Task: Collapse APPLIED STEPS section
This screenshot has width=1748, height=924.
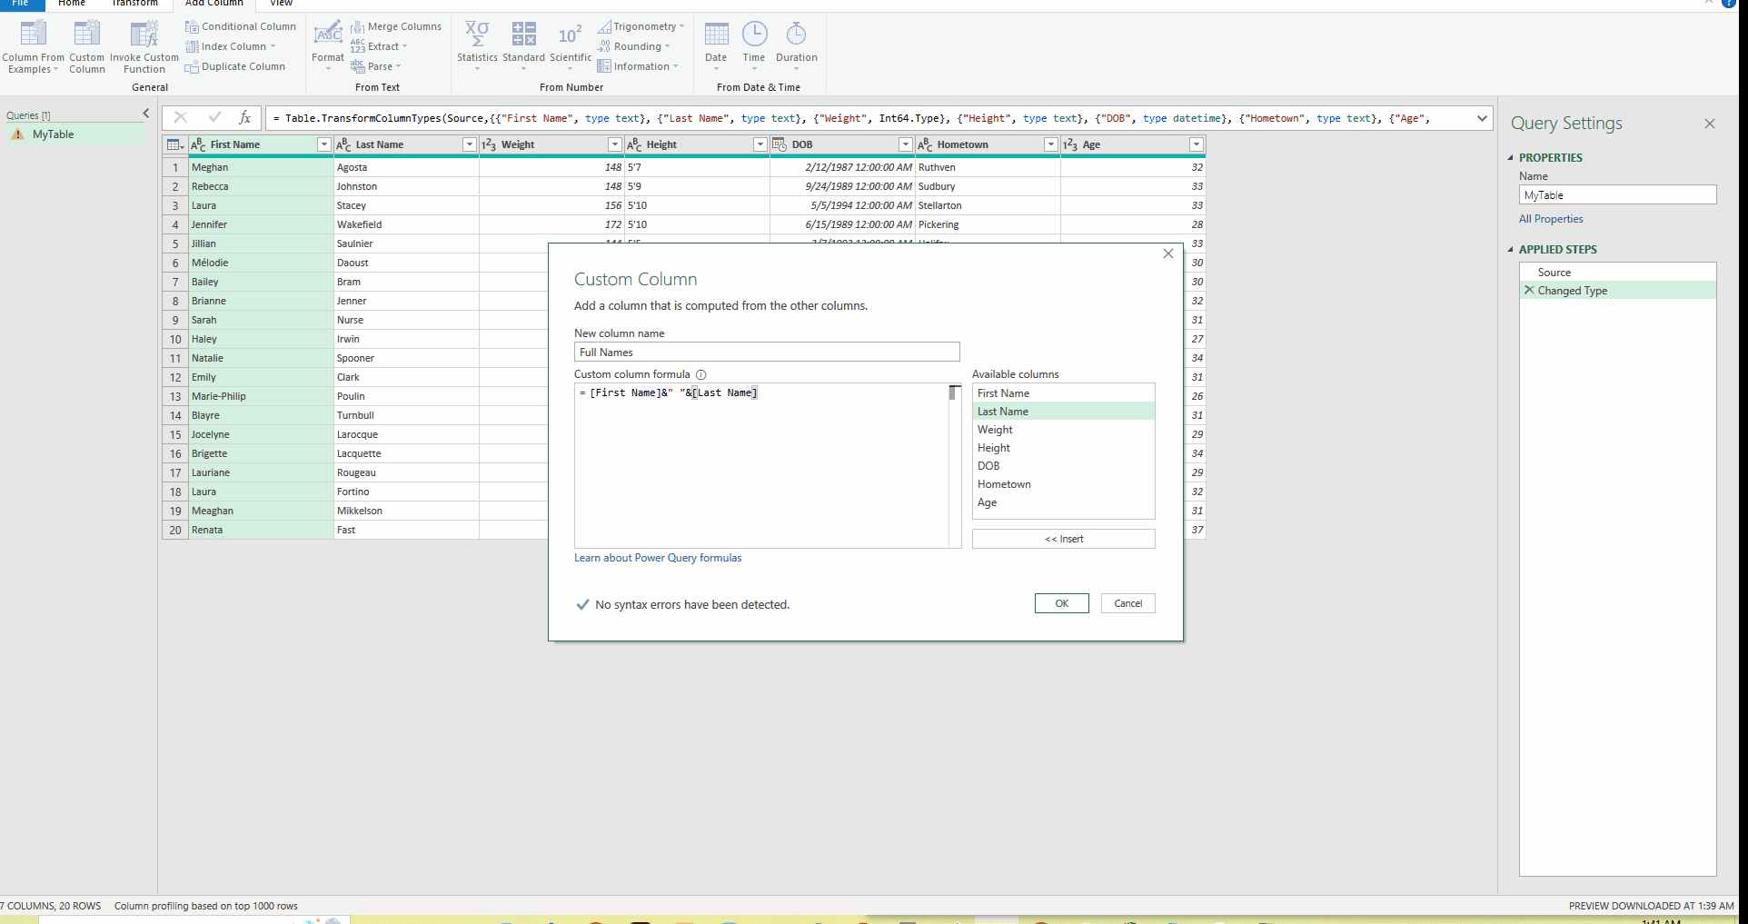Action: tap(1511, 249)
